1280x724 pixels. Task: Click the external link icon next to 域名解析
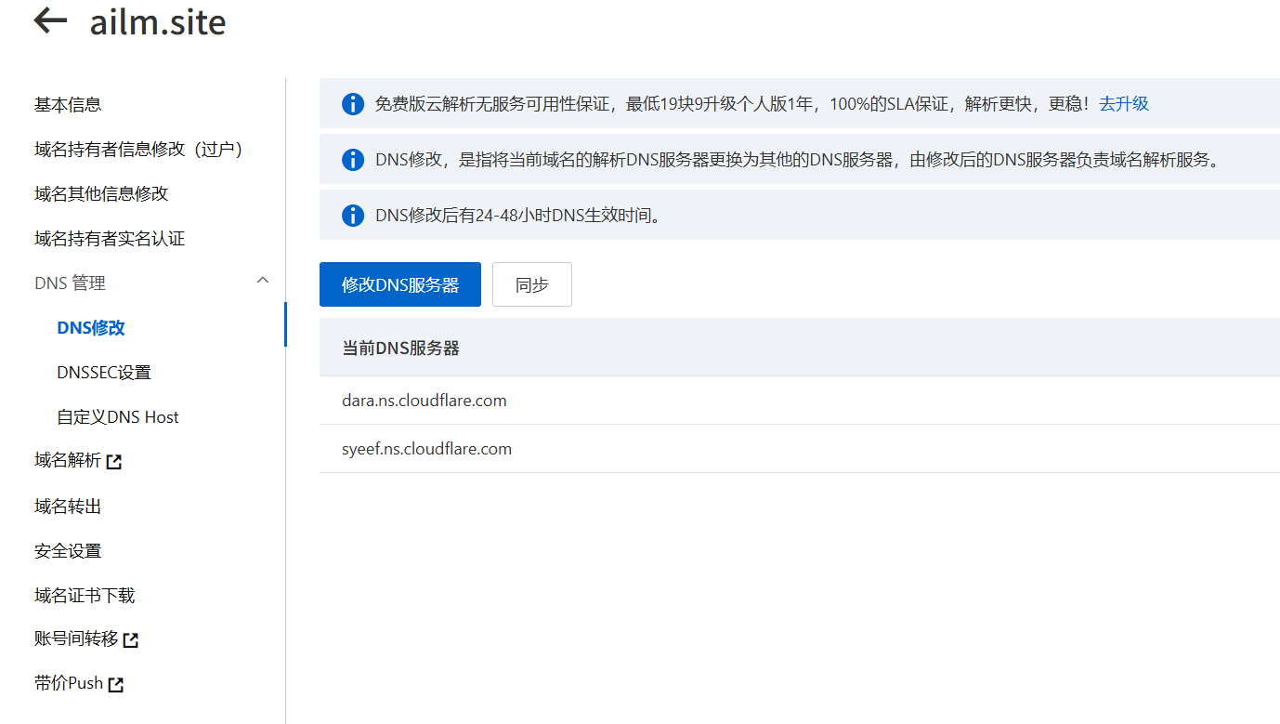coord(114,462)
